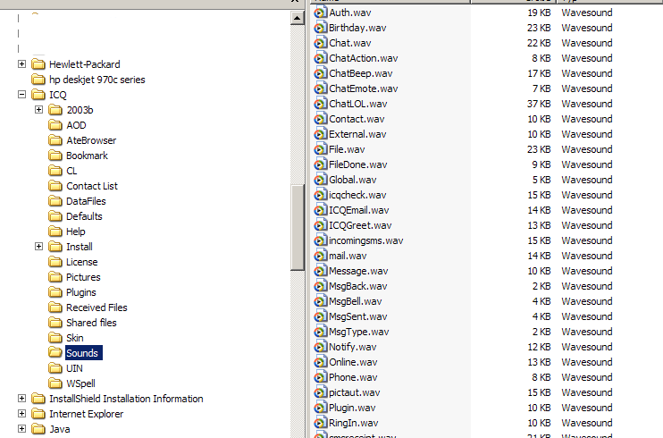Click the Auth.wav file icon
This screenshot has width=663, height=438.
321,13
